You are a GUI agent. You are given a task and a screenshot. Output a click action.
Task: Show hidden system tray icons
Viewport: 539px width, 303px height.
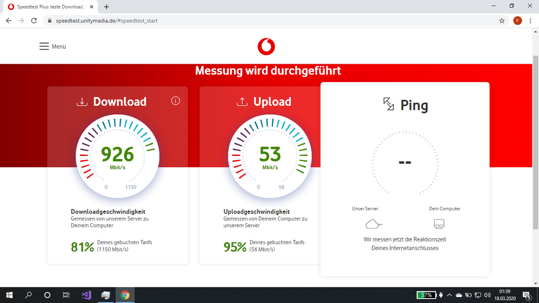449,295
